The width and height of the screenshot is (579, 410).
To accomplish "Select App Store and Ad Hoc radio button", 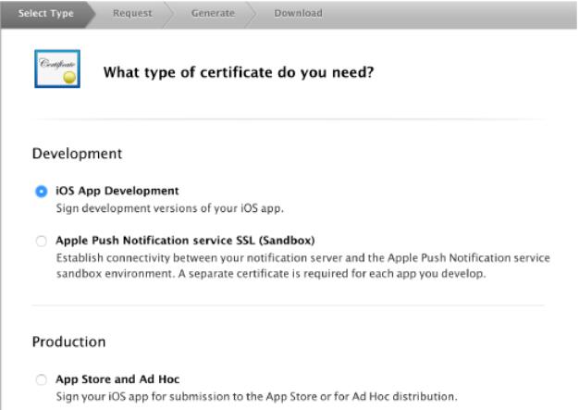I will point(42,379).
